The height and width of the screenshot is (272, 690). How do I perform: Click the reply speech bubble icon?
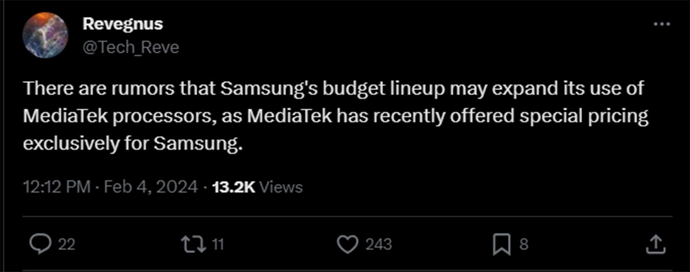click(x=39, y=245)
